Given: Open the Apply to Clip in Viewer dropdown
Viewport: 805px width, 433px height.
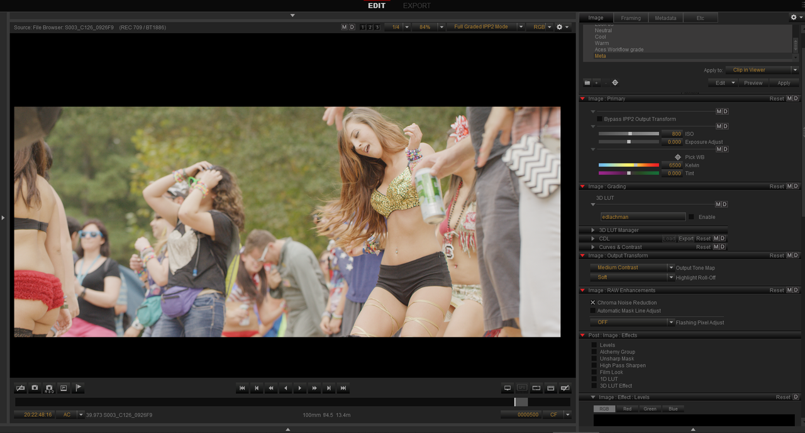Looking at the screenshot, I should pos(762,70).
